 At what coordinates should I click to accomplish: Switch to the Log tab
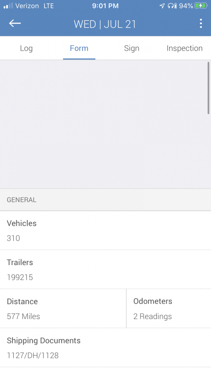[26, 48]
